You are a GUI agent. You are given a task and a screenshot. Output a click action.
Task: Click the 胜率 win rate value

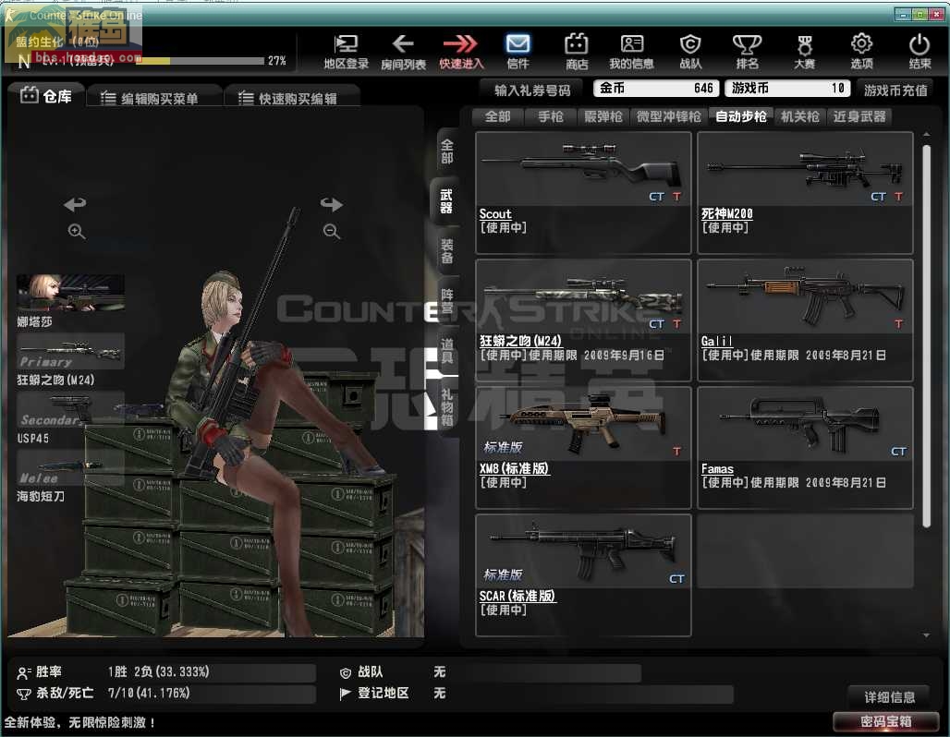click(159, 671)
